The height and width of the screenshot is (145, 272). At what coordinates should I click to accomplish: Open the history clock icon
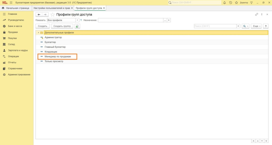[x=230, y=3]
